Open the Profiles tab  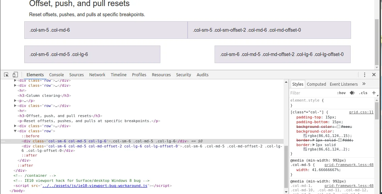pos(139,75)
